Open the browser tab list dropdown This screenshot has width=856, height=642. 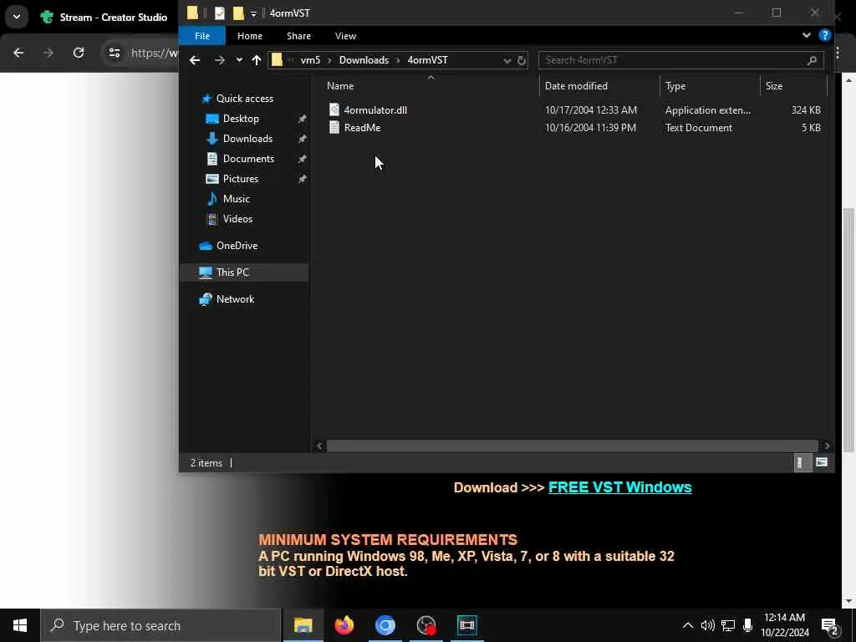17,17
